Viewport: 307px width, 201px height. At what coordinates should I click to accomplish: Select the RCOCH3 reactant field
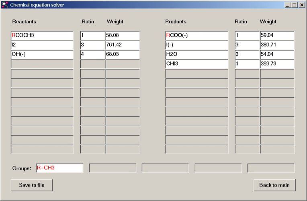pos(42,35)
